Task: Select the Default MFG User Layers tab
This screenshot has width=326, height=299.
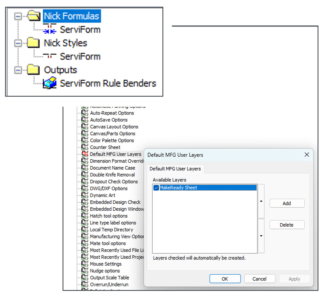Action: point(175,169)
